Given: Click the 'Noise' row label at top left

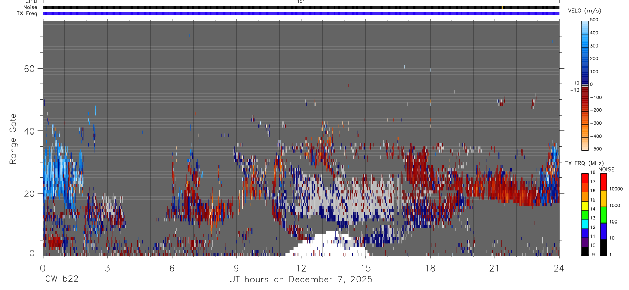Looking at the screenshot, I should (x=30, y=7).
